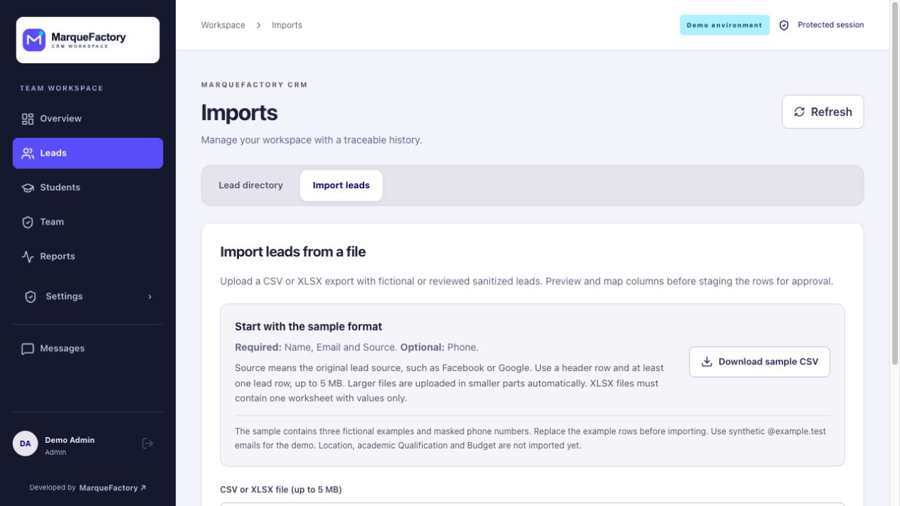
Task: Open the MarqueFactory developer link
Action: tap(112, 488)
